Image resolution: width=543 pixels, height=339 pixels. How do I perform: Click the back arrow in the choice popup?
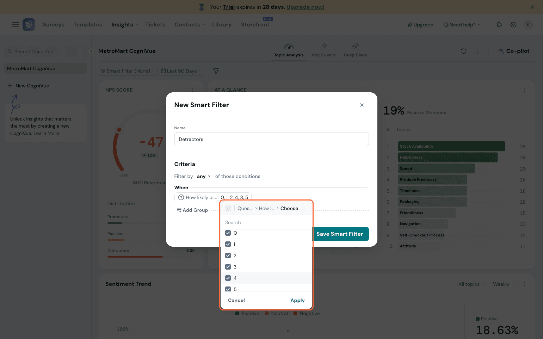coord(228,208)
